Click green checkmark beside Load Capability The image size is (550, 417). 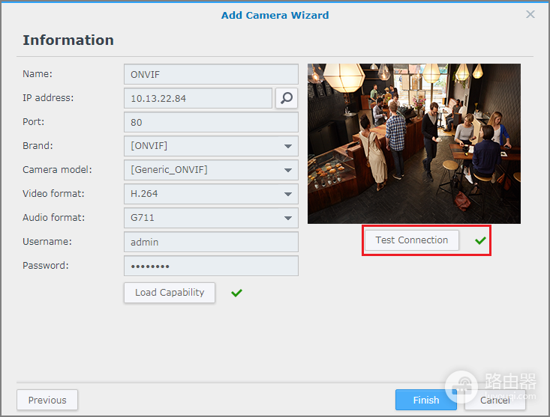click(237, 293)
